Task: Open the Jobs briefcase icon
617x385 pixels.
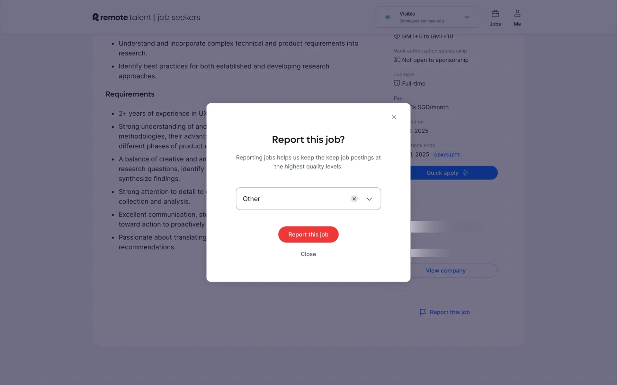Action: point(495,13)
